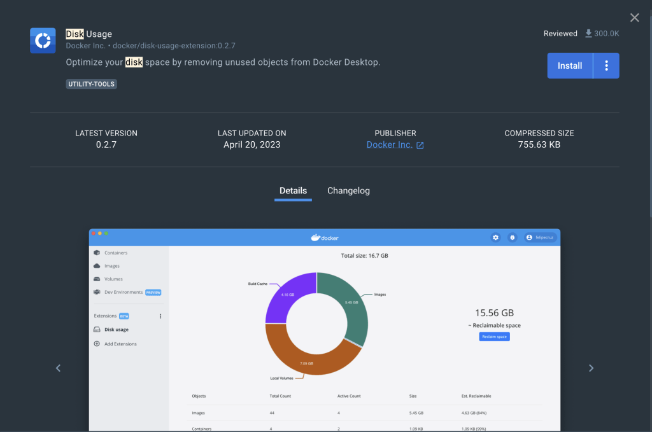Click the Install button
Viewport: 652px width, 432px height.
click(570, 66)
